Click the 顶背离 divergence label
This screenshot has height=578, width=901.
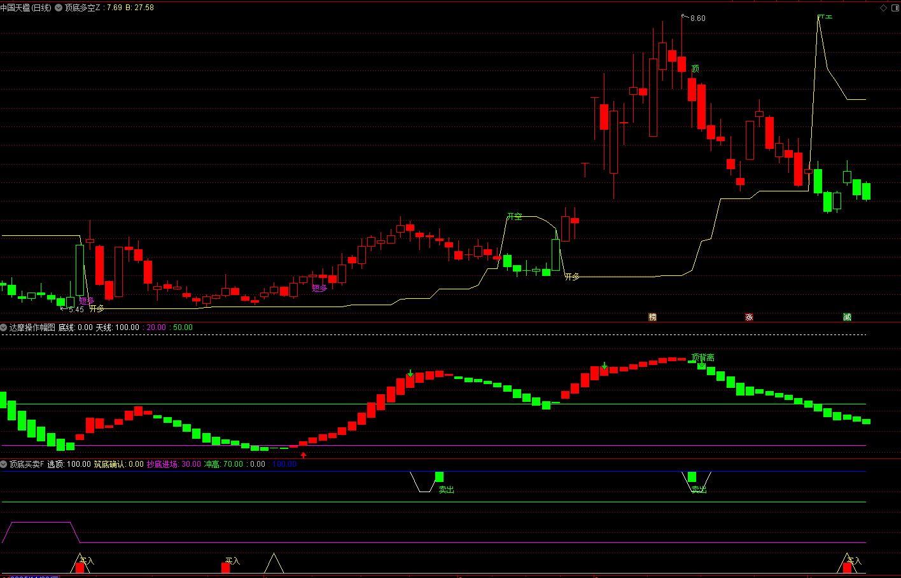(x=702, y=357)
